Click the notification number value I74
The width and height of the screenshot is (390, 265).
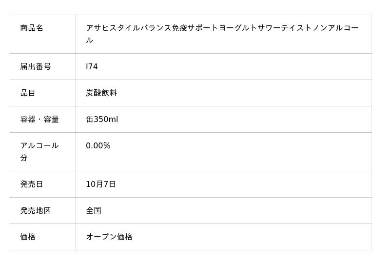tap(92, 67)
